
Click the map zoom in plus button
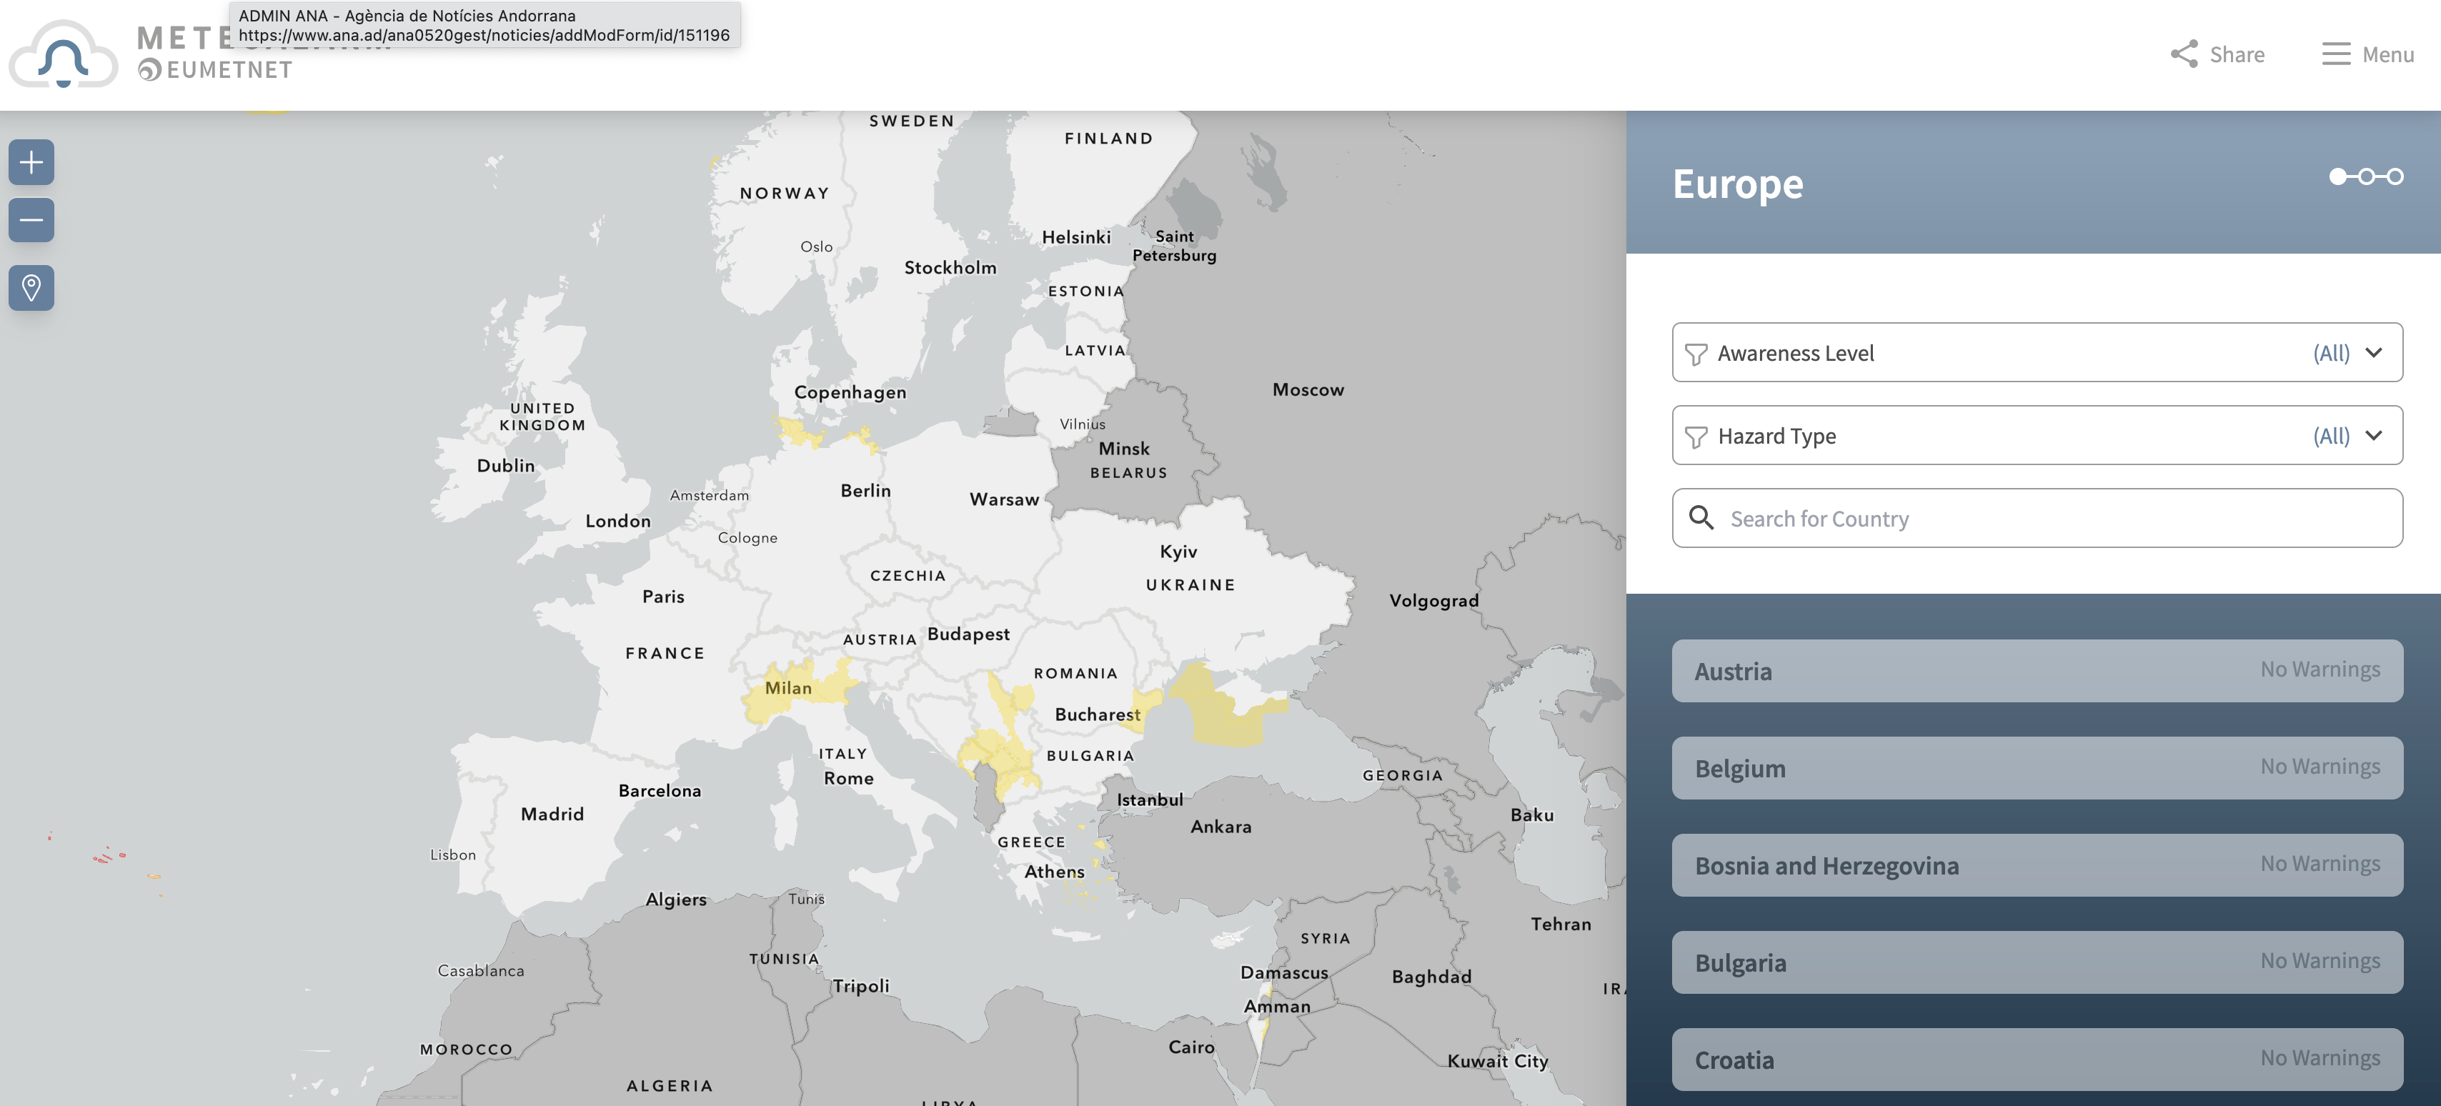click(31, 163)
